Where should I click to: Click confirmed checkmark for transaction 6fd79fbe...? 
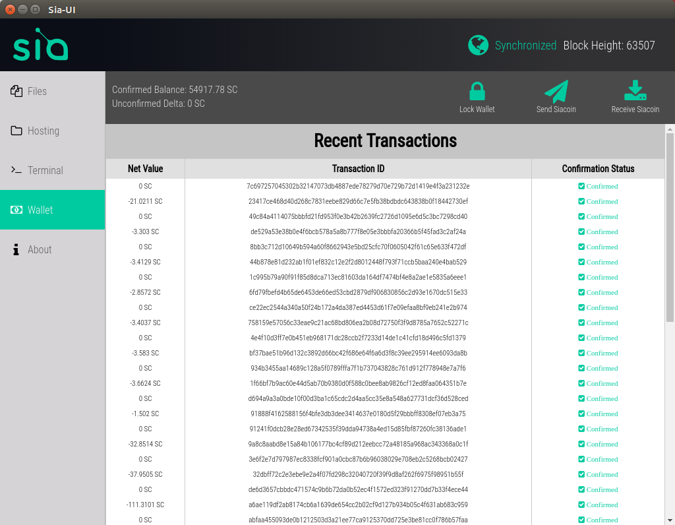581,292
